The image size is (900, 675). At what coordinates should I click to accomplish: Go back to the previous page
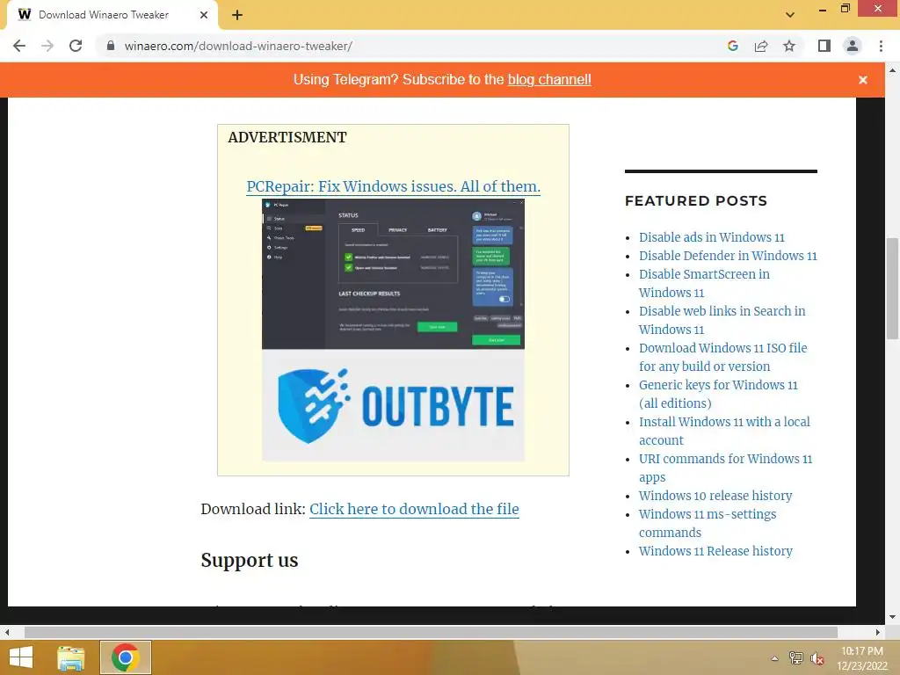[19, 46]
